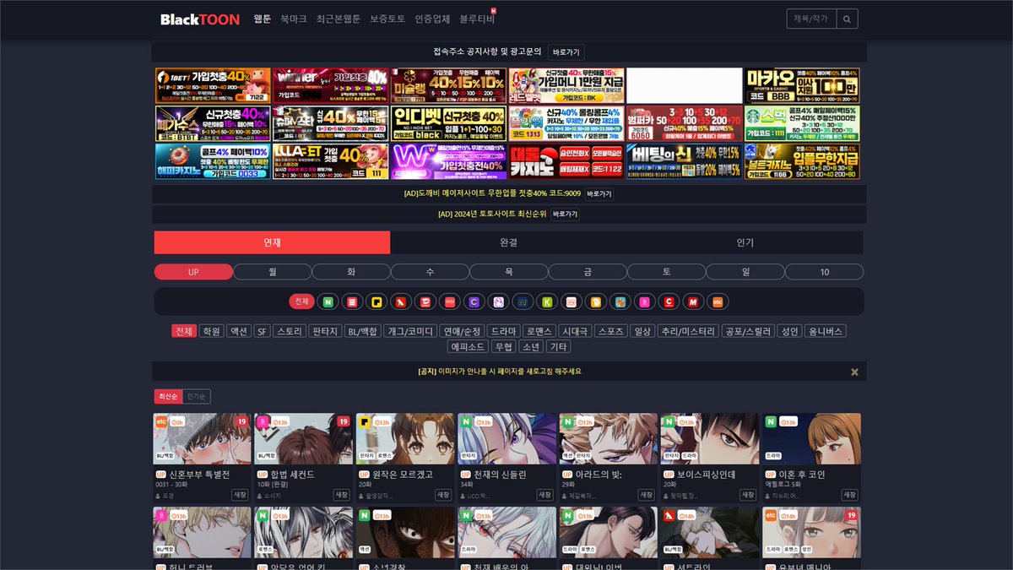Filter by the purple C platform icon
The image size is (1013, 570).
point(474,301)
